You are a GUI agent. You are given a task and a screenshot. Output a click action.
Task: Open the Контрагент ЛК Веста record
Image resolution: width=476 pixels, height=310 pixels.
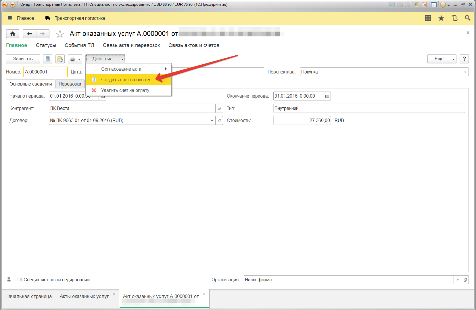click(219, 108)
